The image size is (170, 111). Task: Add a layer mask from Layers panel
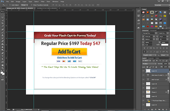click(152, 110)
